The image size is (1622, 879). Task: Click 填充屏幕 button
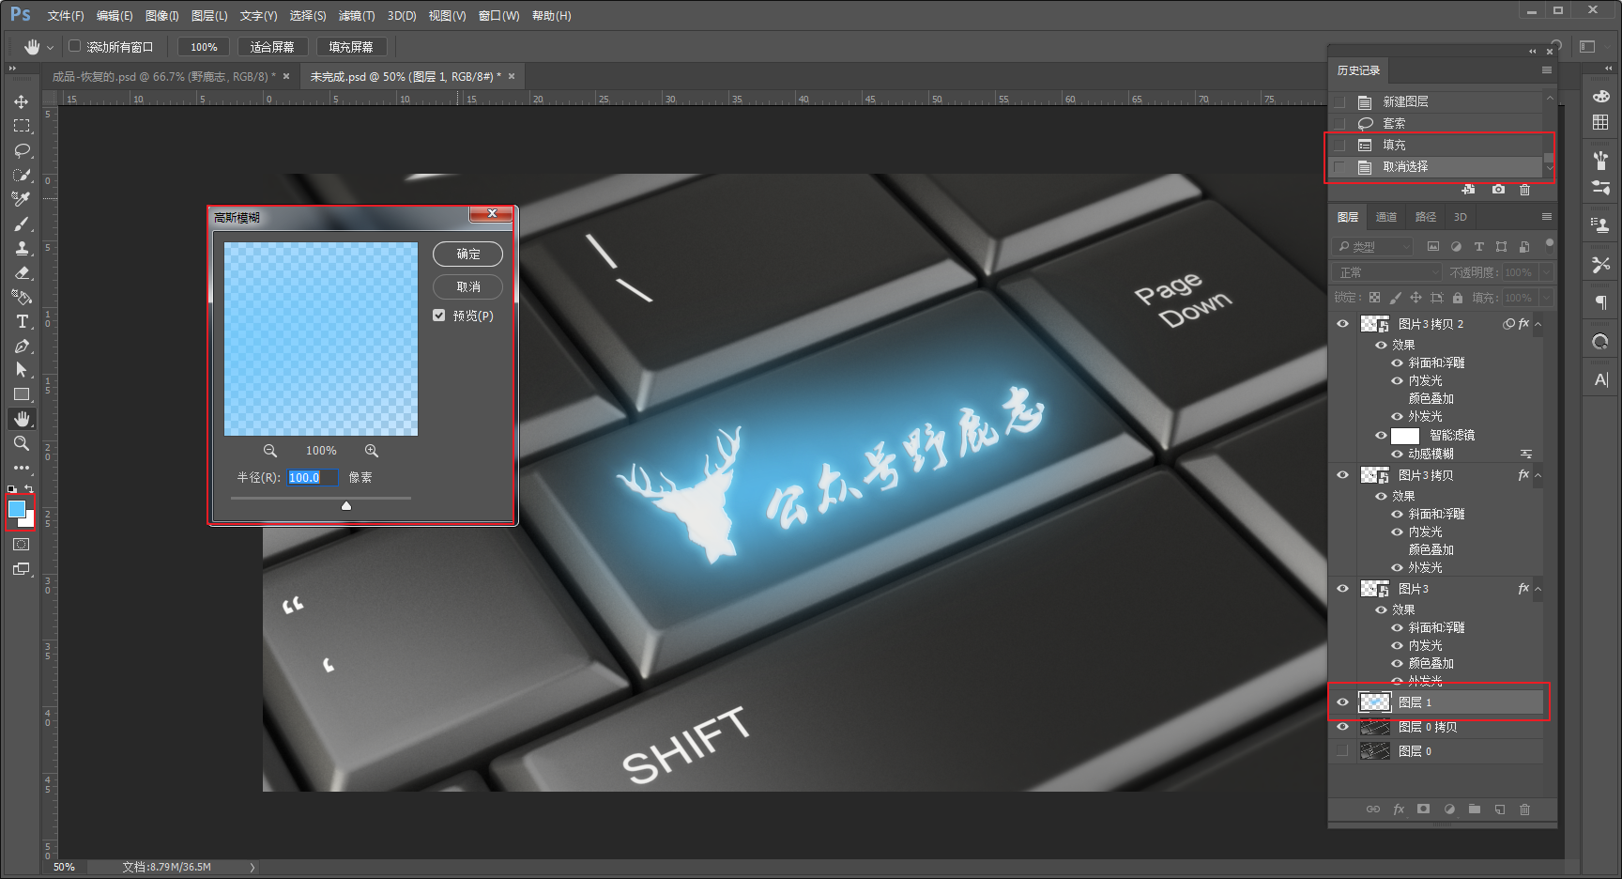[x=351, y=47]
